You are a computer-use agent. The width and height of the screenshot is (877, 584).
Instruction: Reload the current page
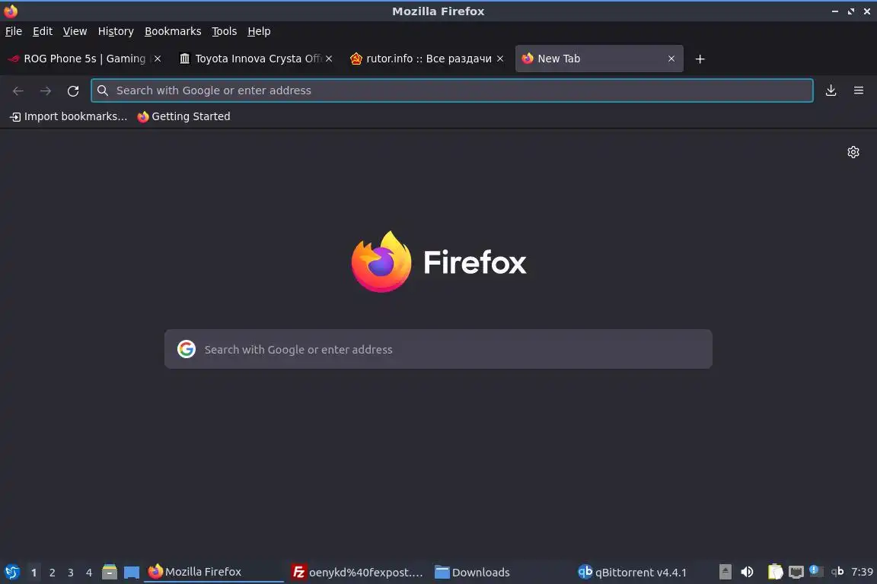(x=73, y=90)
